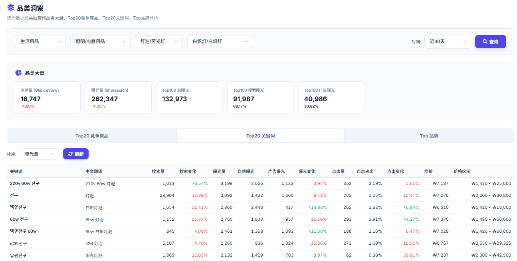
Task: Open the 照明/电器用品 dropdown
Action: click(x=100, y=41)
